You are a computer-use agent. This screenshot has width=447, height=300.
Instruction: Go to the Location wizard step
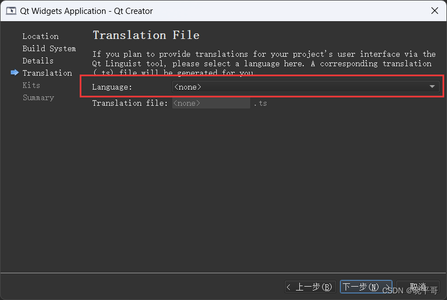point(41,36)
